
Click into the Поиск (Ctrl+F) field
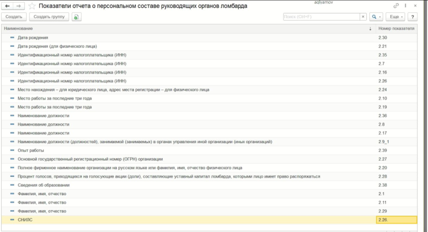pyautogui.click(x=321, y=17)
